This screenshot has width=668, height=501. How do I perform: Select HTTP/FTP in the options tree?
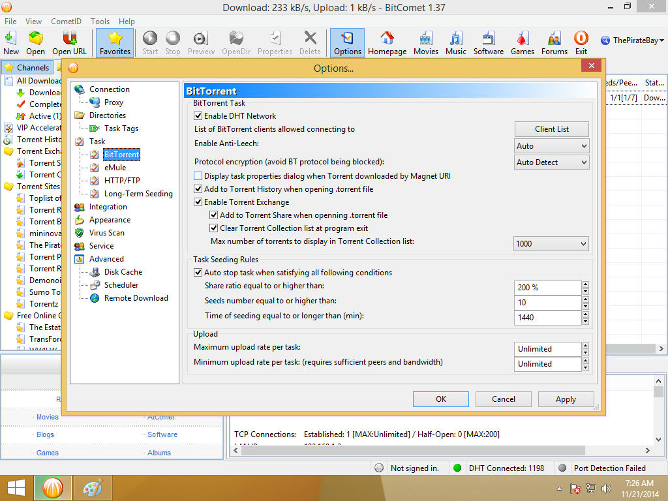click(122, 181)
